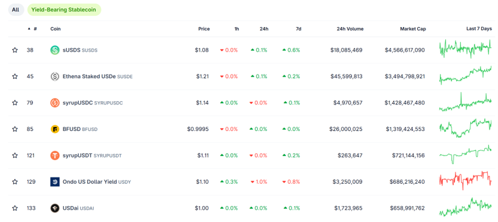Screen dimensions: 498x222
Task: Click the USDai coin logo icon
Action: pos(54,208)
